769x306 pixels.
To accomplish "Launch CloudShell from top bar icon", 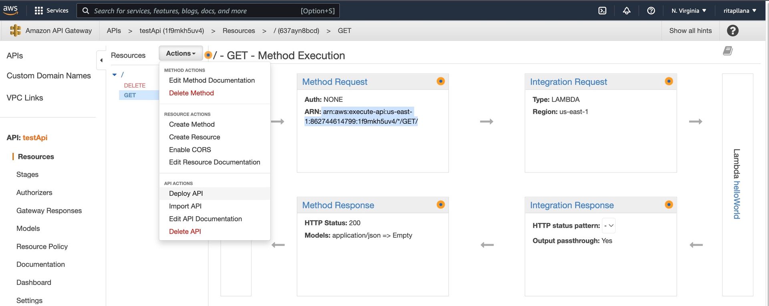I will (602, 11).
